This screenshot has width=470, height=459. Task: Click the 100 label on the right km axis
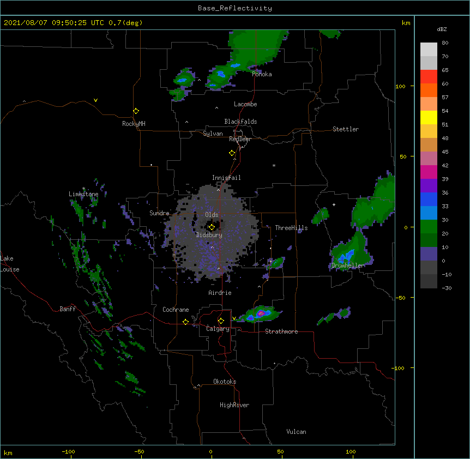tap(400, 86)
